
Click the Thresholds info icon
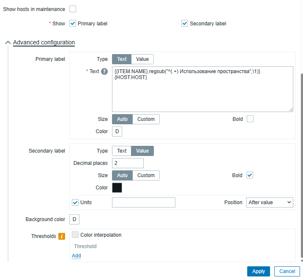pyautogui.click(x=61, y=236)
